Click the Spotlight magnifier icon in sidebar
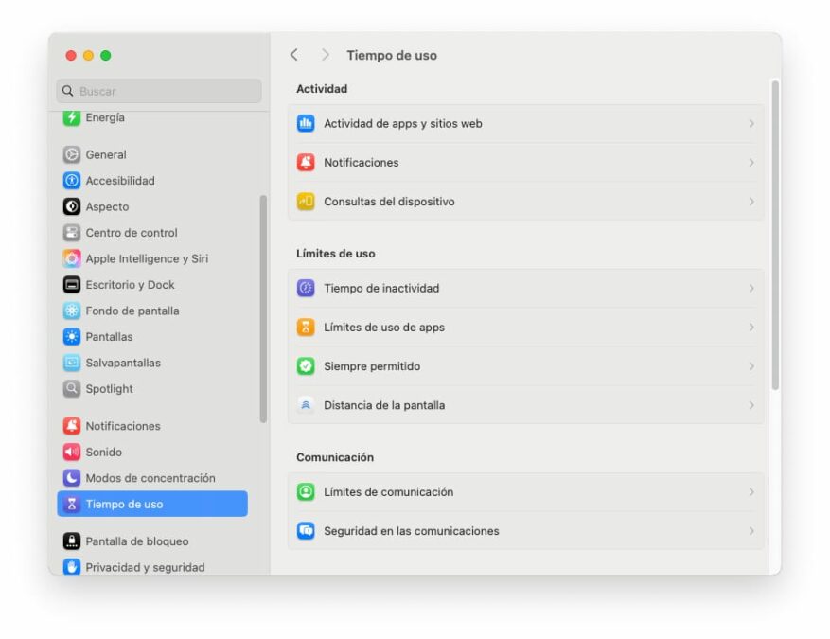 (x=72, y=388)
